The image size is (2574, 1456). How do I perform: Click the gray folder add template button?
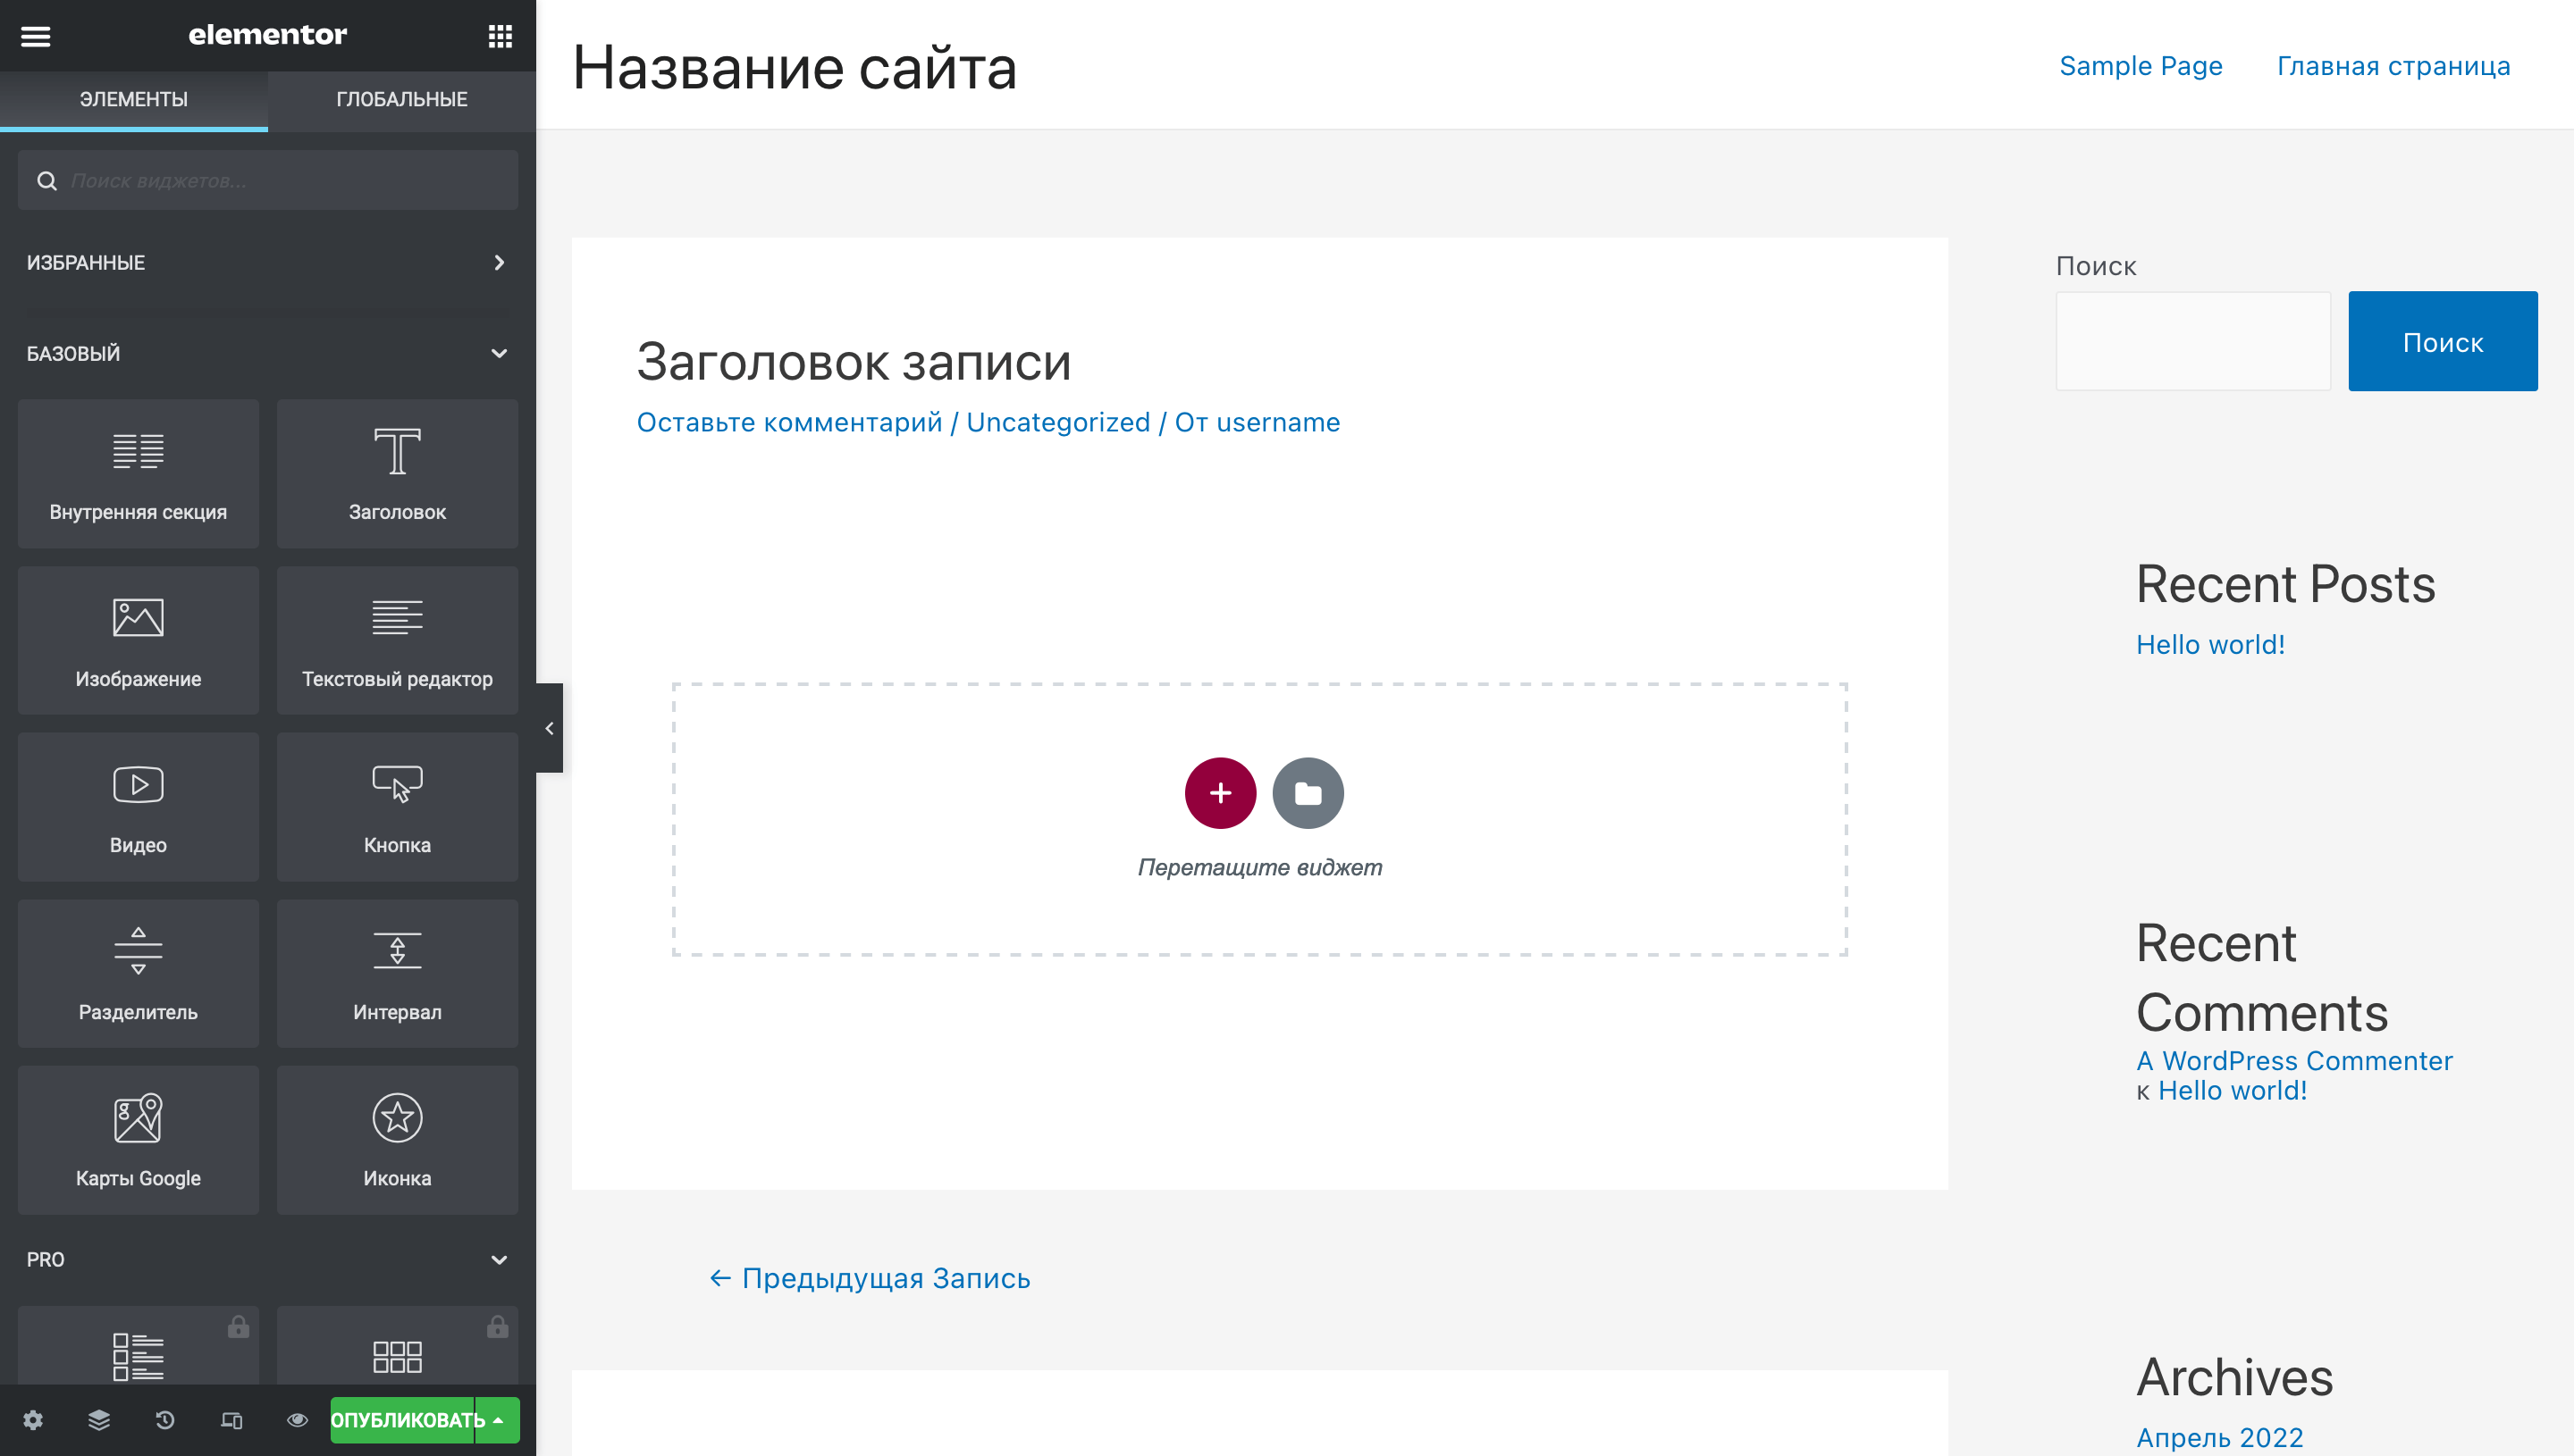[x=1308, y=793]
